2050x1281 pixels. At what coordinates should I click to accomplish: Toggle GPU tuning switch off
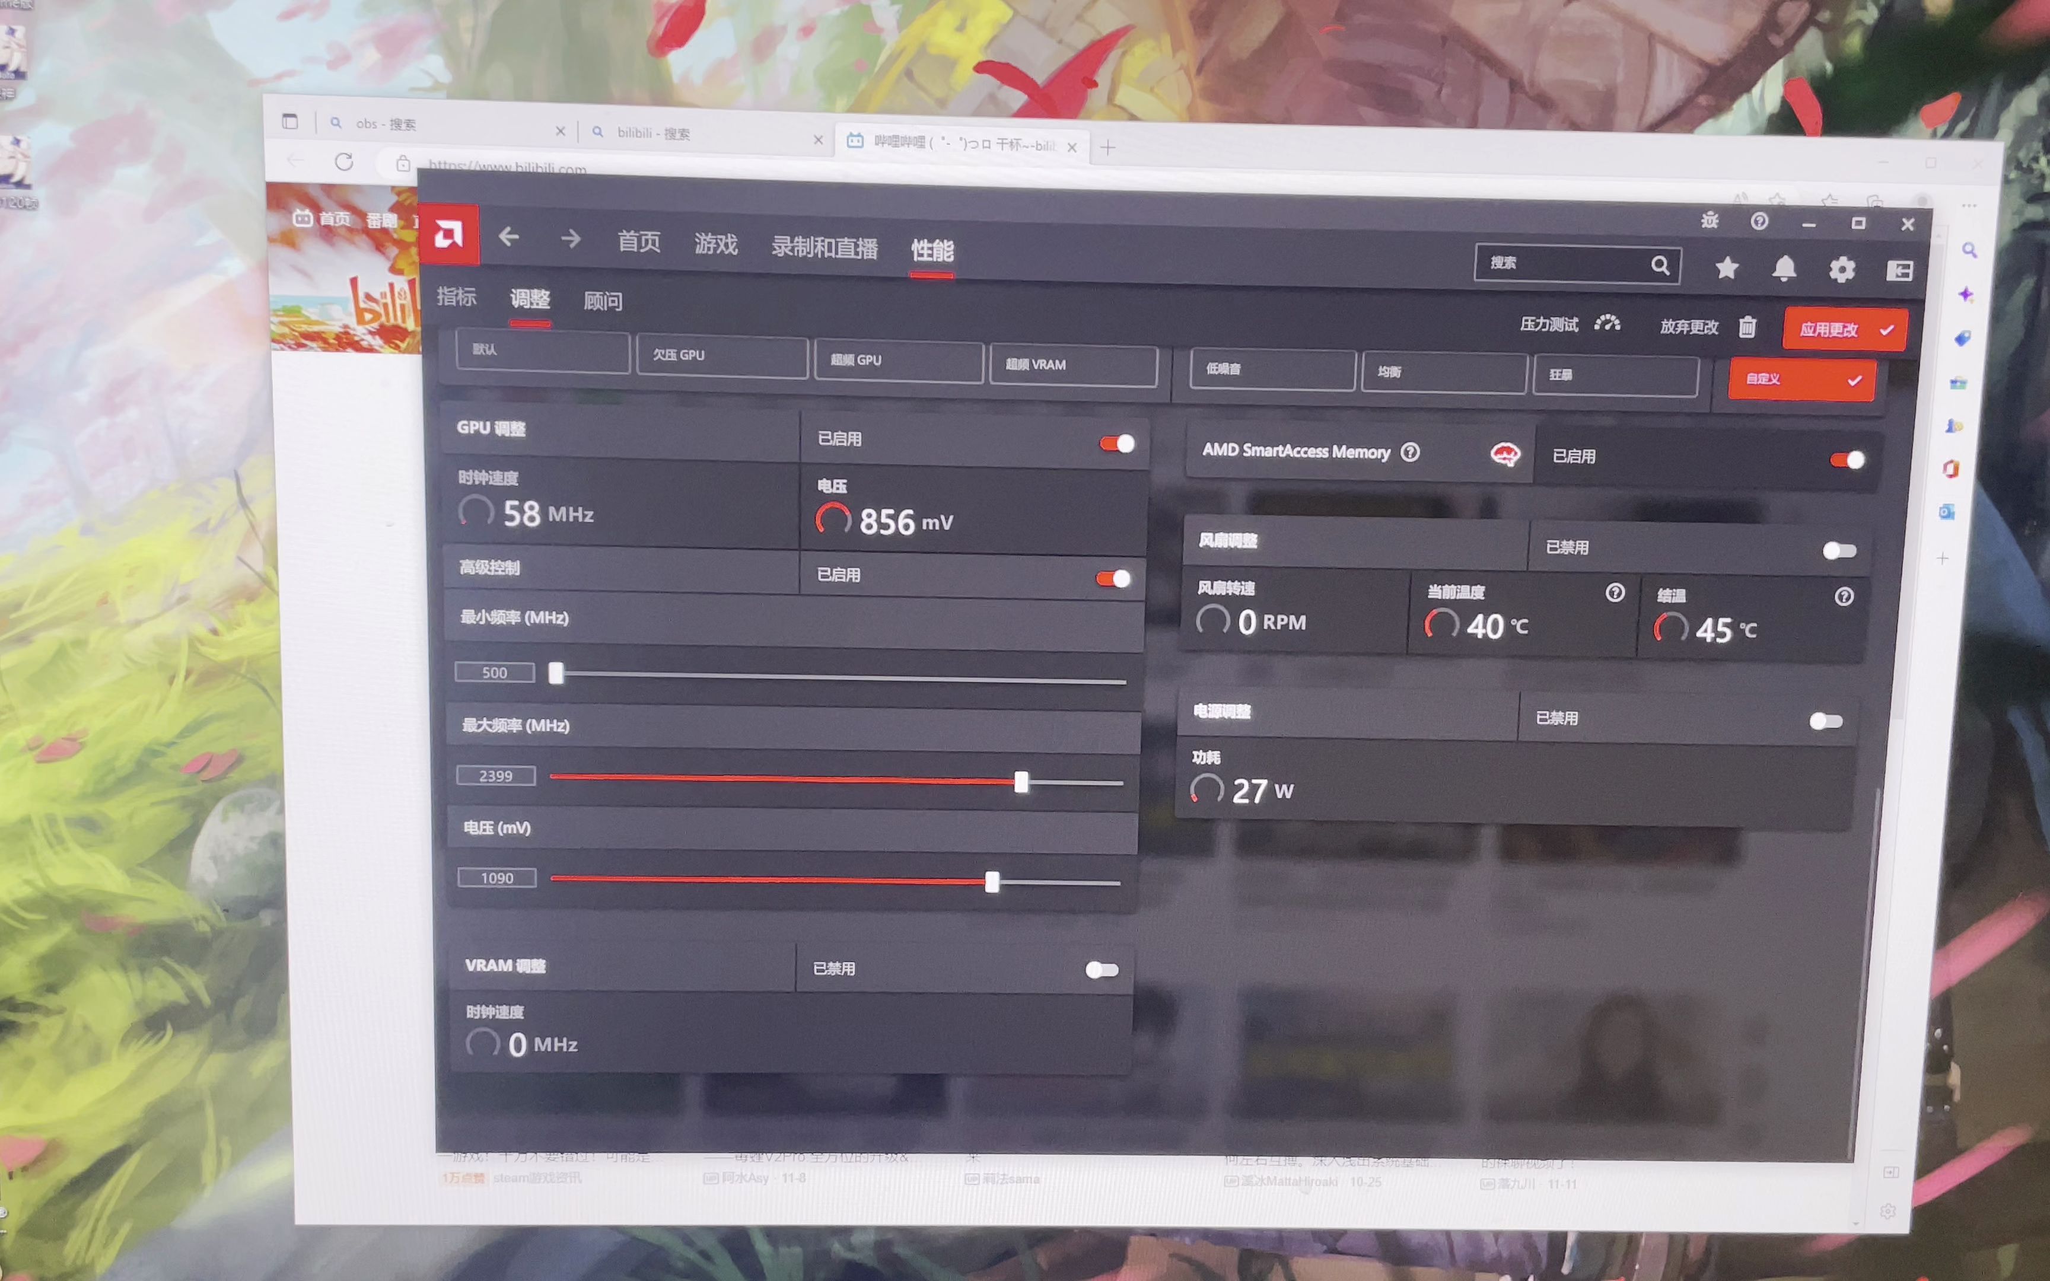(1116, 443)
